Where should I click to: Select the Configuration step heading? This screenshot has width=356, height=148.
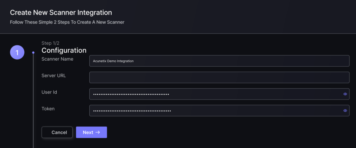click(x=64, y=50)
